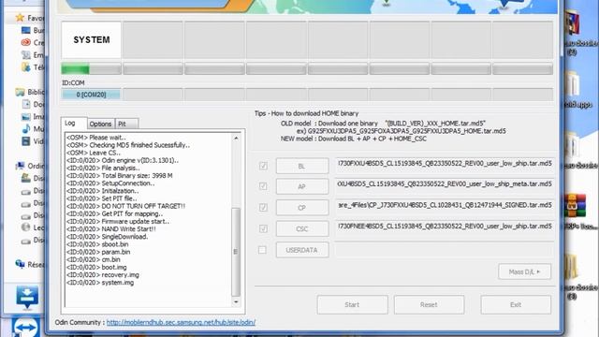Toggle the AP file checkbox
The height and width of the screenshot is (337, 599).
(263, 186)
